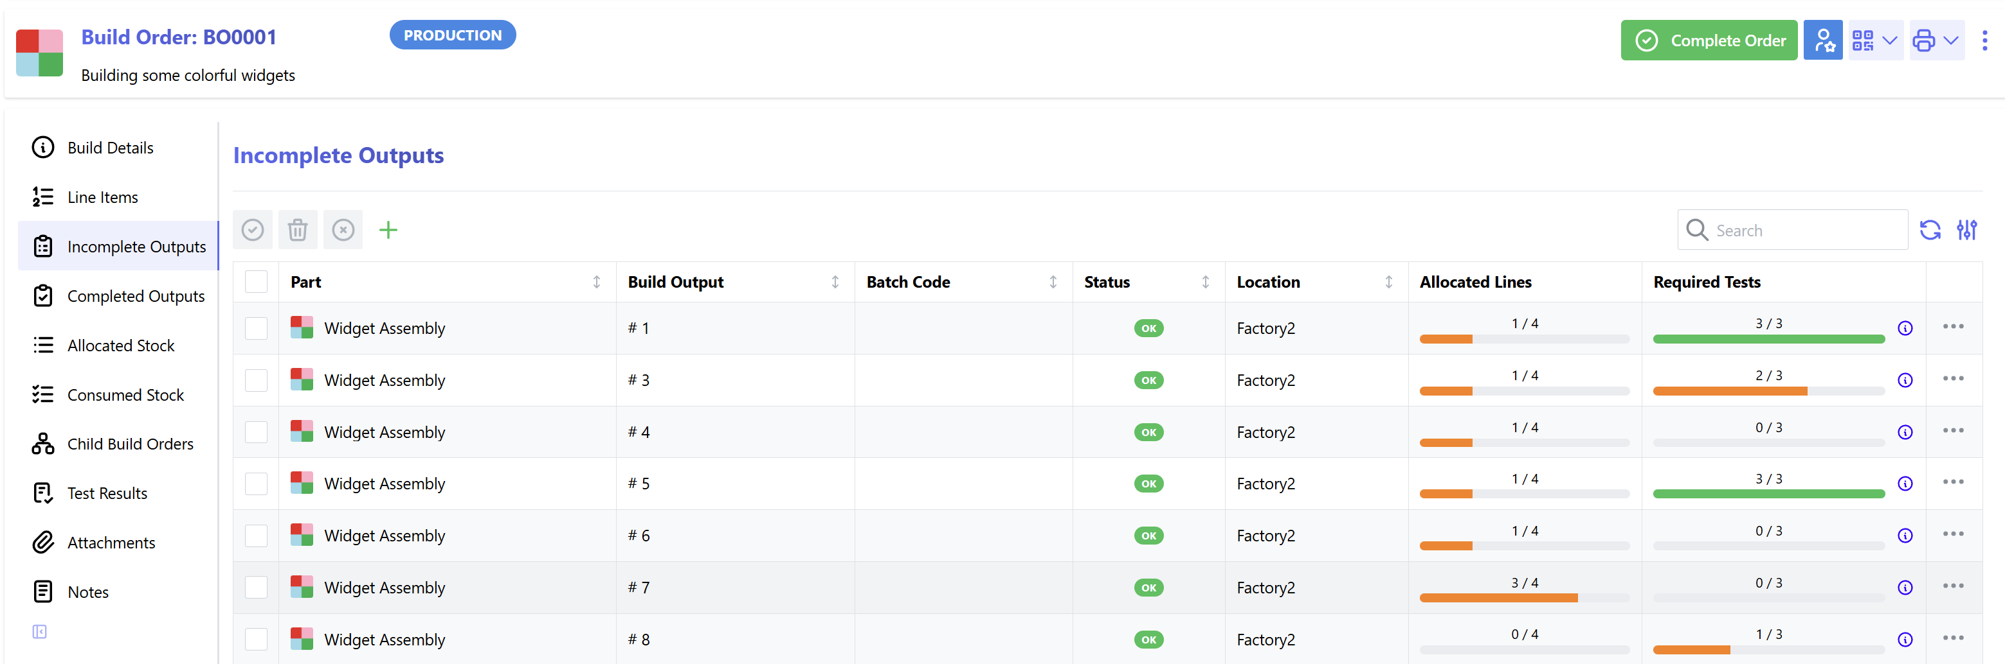This screenshot has width=2005, height=664.
Task: Open the Build Order BO0001 title link
Action: pos(179,37)
